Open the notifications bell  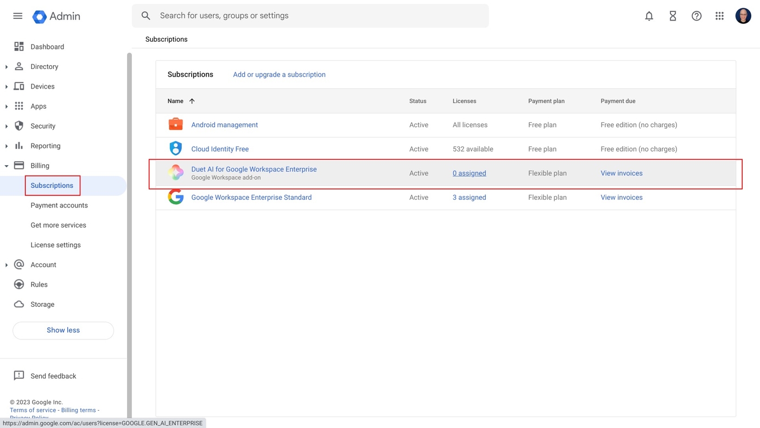pos(649,16)
